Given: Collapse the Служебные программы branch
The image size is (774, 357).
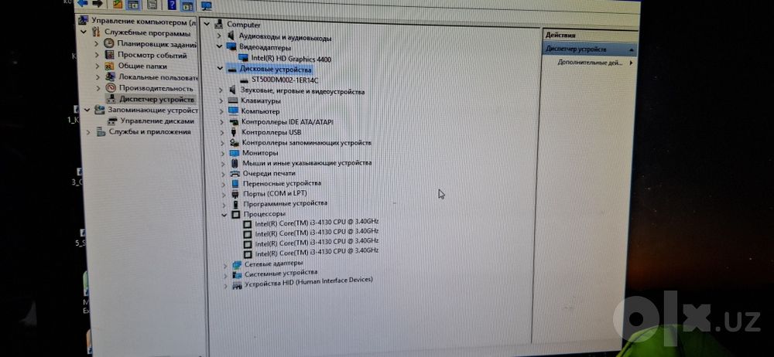Looking at the screenshot, I should click(x=85, y=32).
